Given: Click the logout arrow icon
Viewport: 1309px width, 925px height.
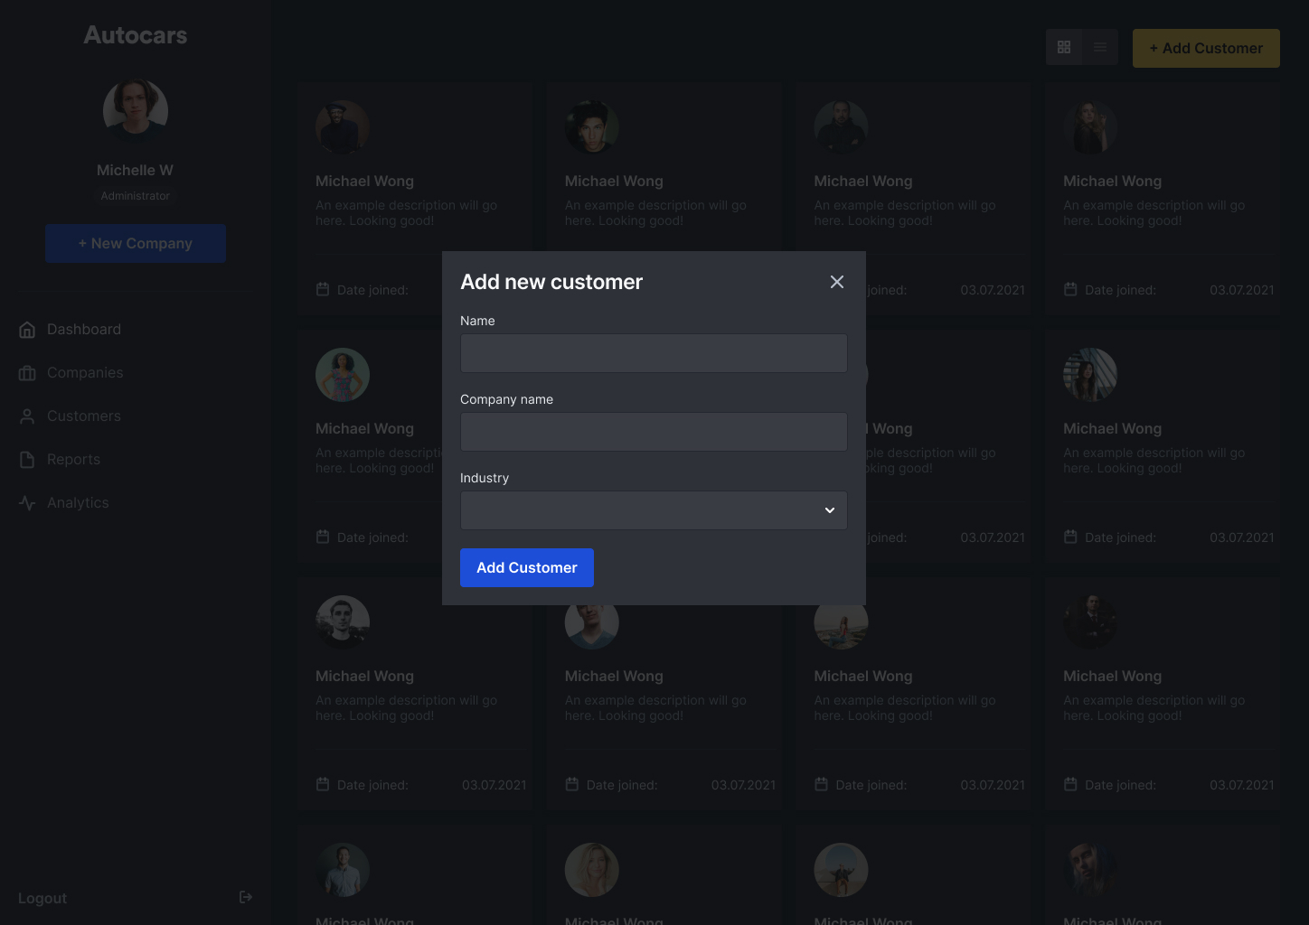Looking at the screenshot, I should pyautogui.click(x=245, y=897).
